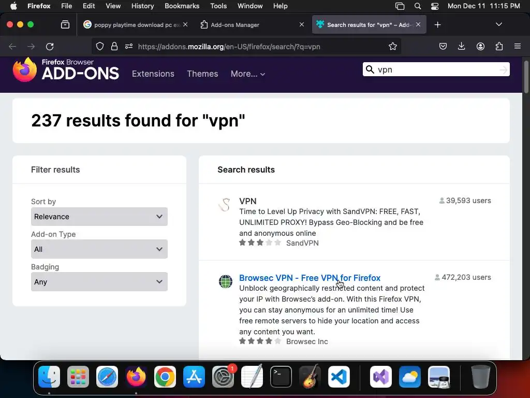This screenshot has width=530, height=398.
Task: Close the Add-ons Manager tab
Action: click(302, 24)
